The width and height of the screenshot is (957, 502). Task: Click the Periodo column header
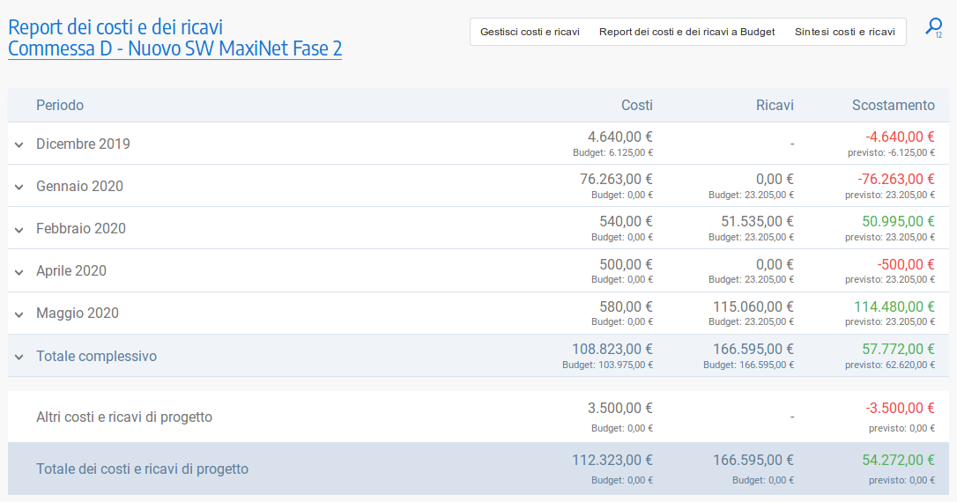click(x=60, y=105)
